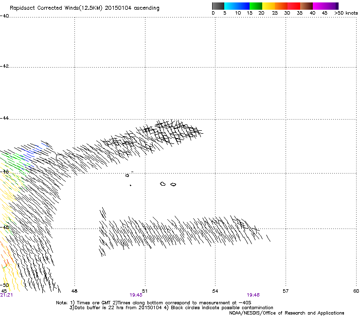Click the green 15-20 knots legend segment

tap(256, 6)
